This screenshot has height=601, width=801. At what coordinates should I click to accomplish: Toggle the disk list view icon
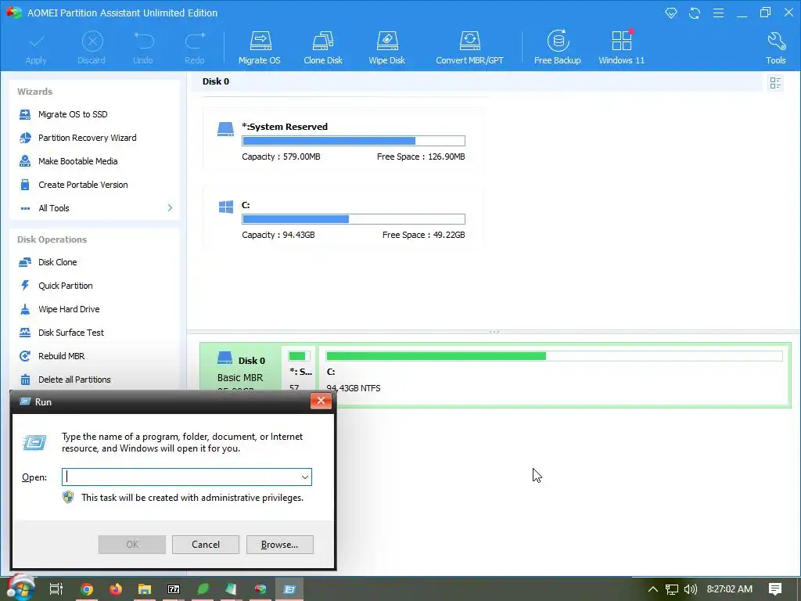[775, 83]
